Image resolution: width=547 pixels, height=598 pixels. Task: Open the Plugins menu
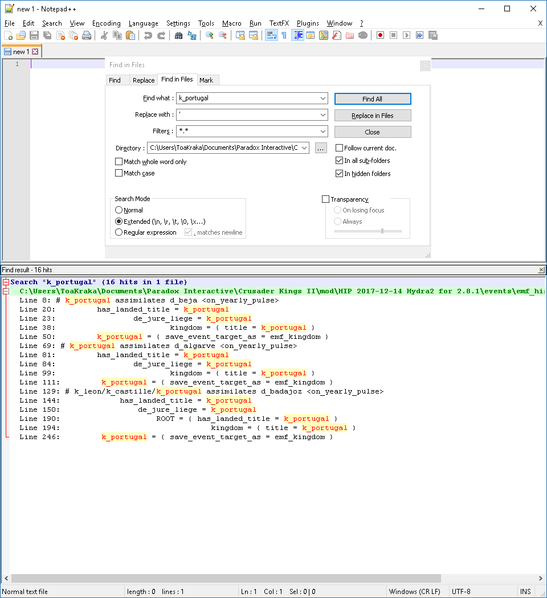tap(308, 23)
